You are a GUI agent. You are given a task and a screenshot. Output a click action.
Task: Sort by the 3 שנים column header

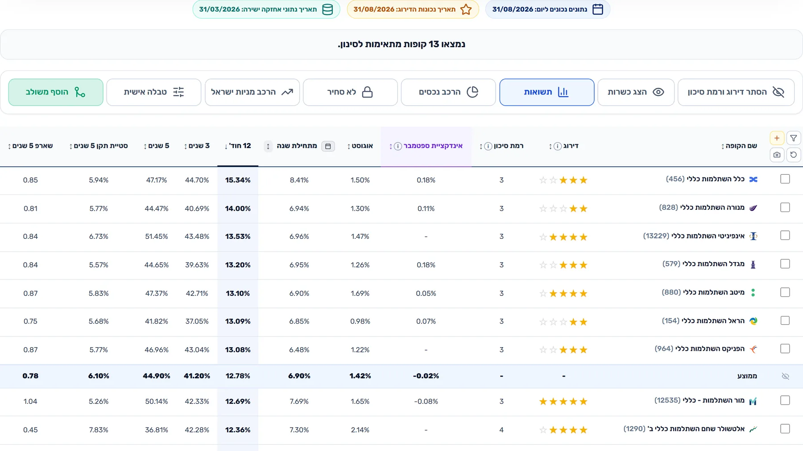[197, 146]
